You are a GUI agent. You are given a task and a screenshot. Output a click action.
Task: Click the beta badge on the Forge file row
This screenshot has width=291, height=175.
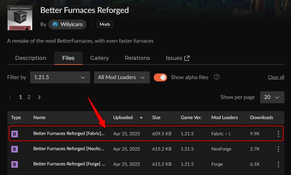(x=15, y=164)
